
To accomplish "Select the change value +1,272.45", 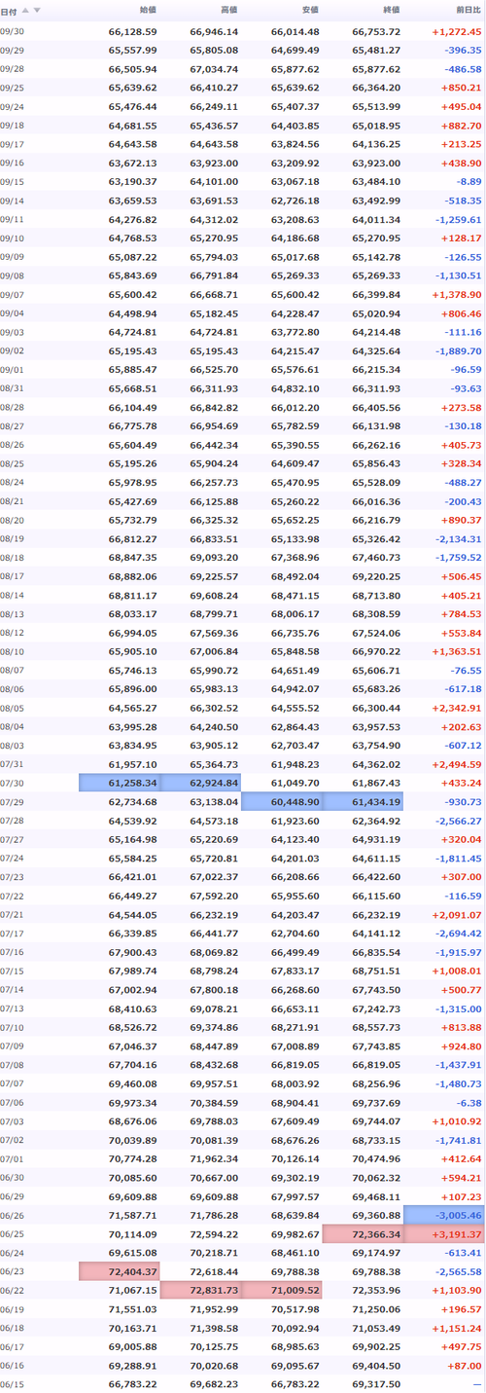I will tap(456, 32).
